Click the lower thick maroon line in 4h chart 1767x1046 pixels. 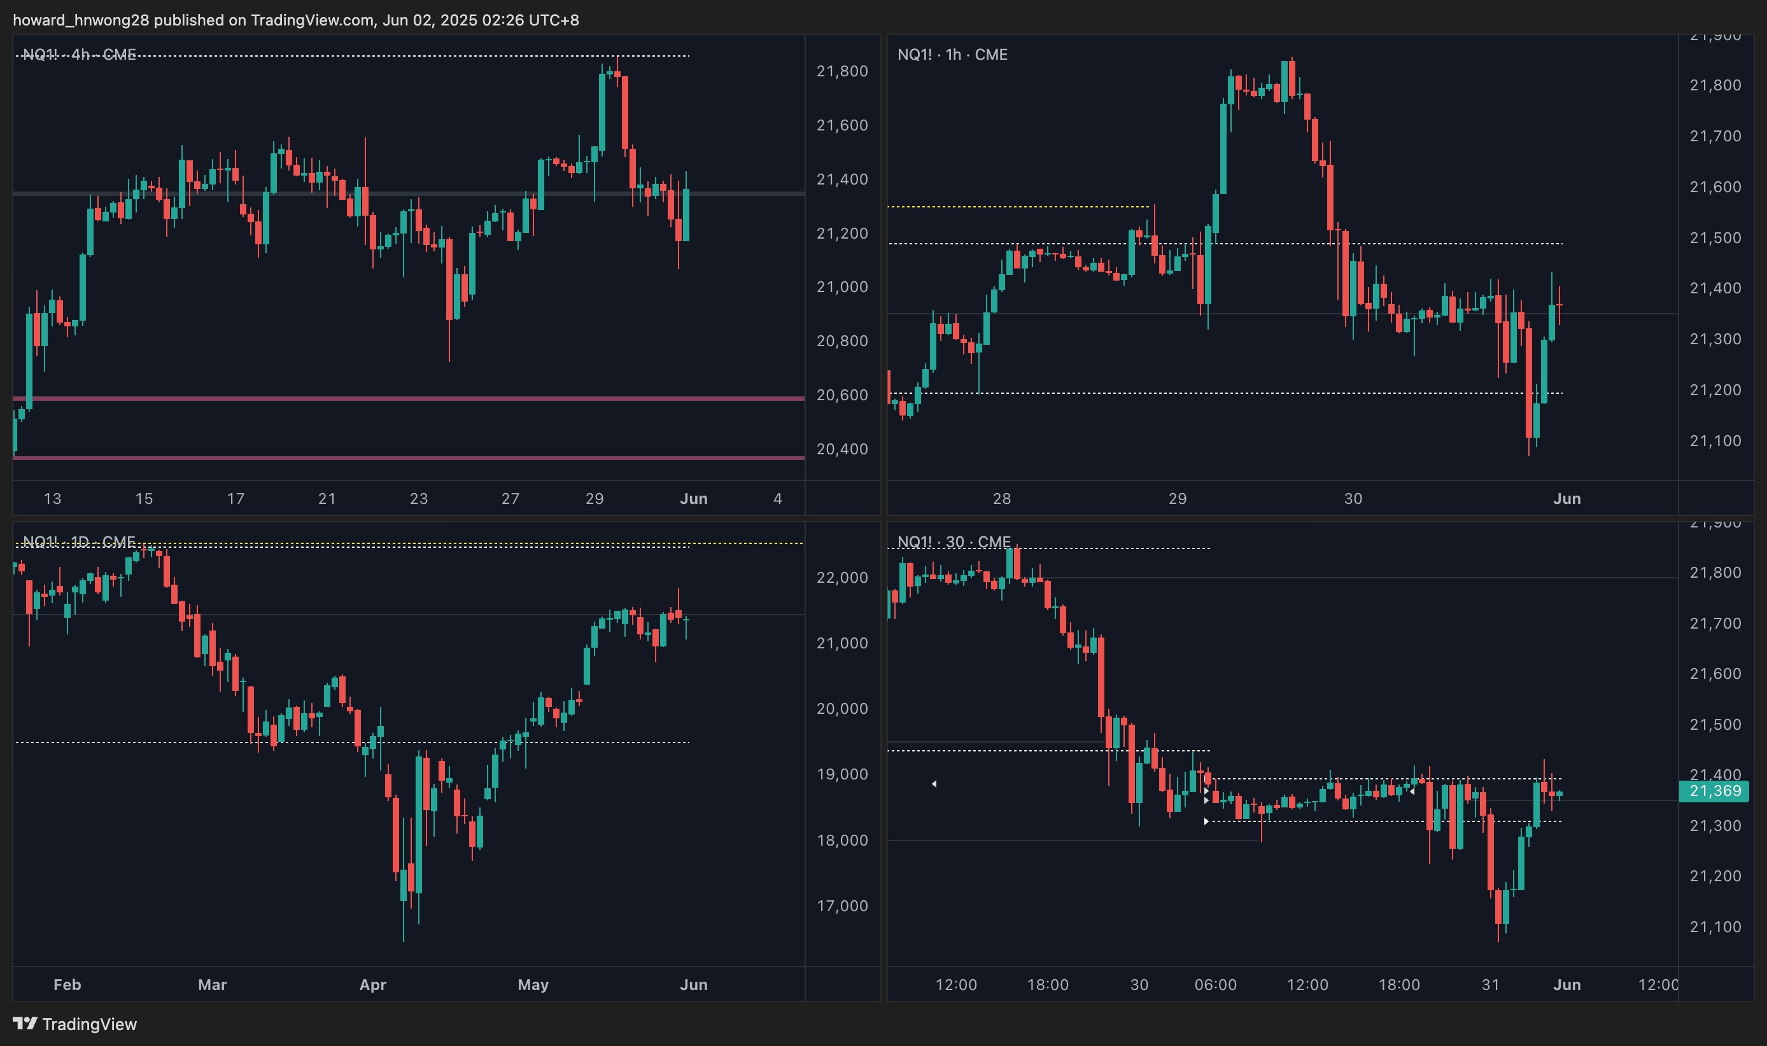coord(409,457)
